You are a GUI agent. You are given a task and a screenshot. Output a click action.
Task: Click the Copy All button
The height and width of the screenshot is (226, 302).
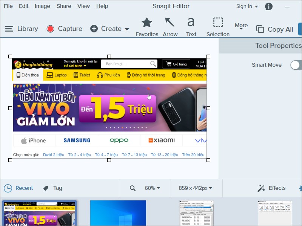click(x=275, y=29)
